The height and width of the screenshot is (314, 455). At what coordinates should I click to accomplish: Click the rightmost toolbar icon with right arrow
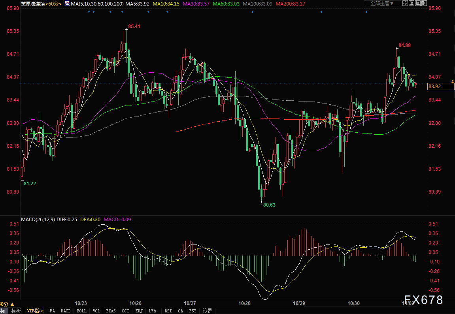click(x=424, y=3)
